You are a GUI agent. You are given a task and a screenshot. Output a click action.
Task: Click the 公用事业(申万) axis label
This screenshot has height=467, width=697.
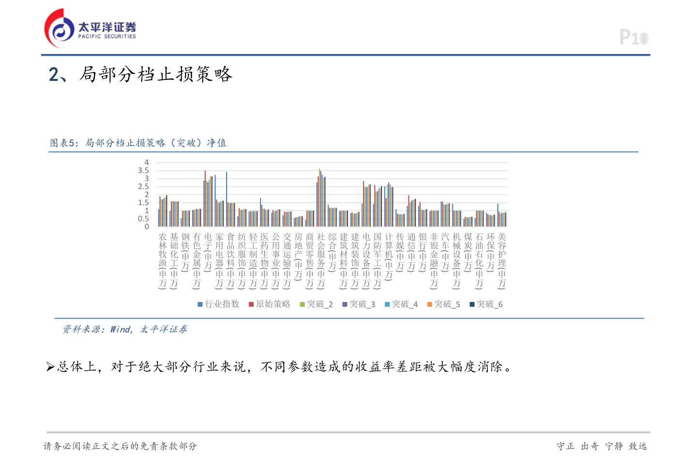(276, 261)
